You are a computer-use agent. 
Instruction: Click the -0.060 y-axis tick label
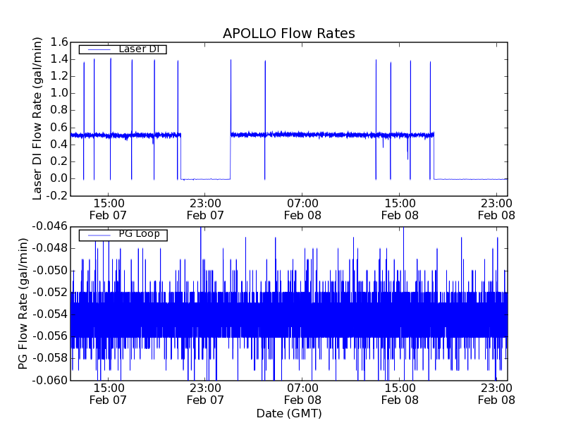click(x=50, y=380)
